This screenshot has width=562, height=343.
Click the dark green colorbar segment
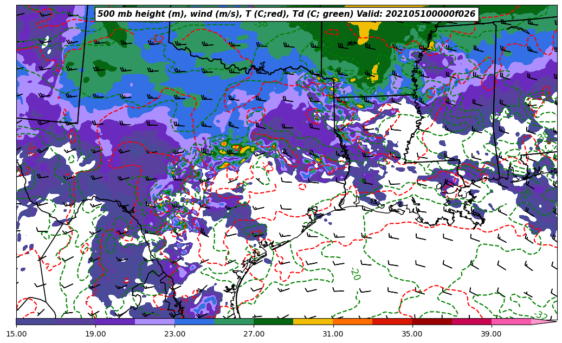point(273,321)
